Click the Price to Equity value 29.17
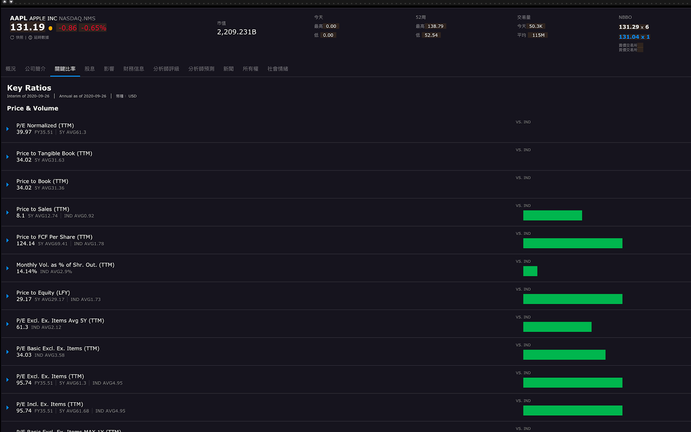Image resolution: width=691 pixels, height=432 pixels. point(24,299)
